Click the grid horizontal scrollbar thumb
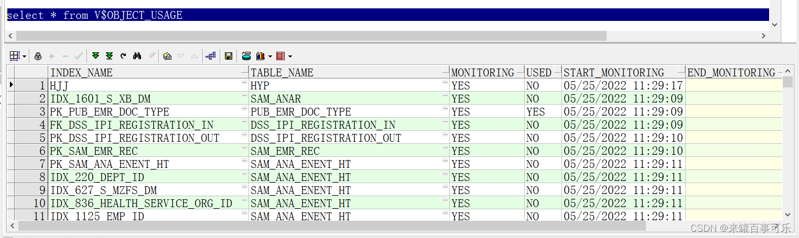Screen dimensions: 799x238 point(332,225)
